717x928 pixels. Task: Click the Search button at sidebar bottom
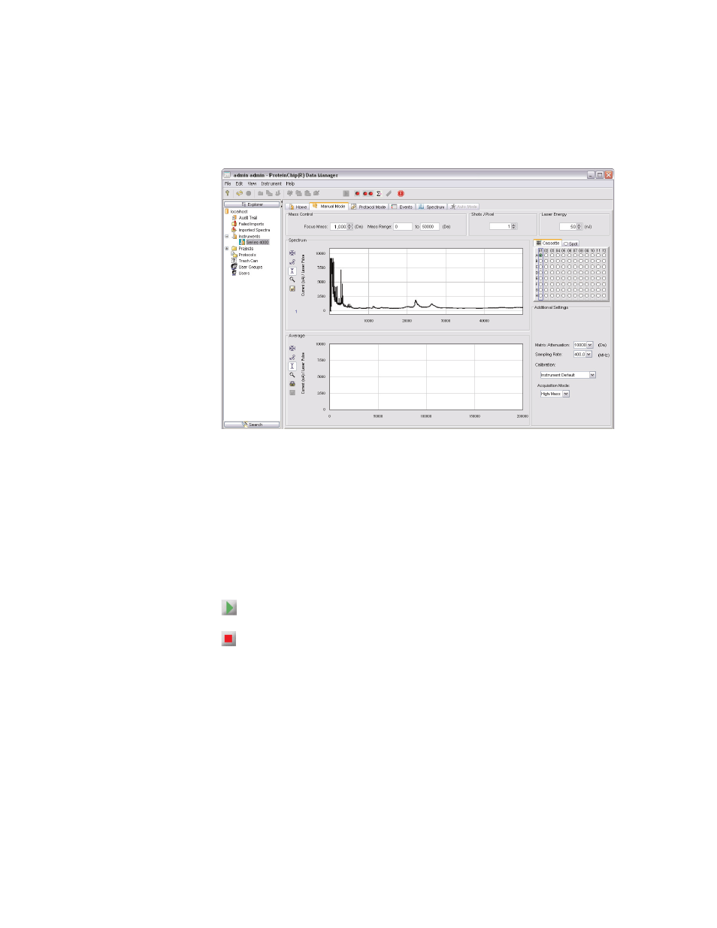click(x=252, y=425)
